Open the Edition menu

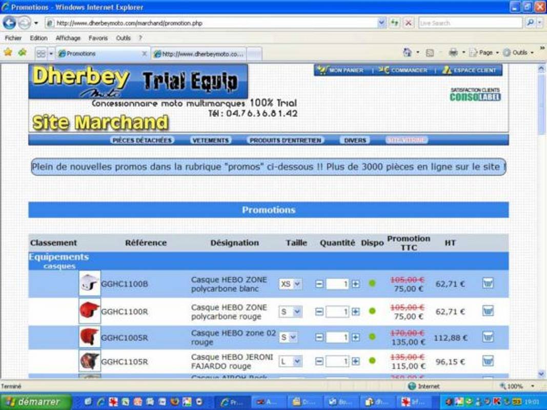[38, 38]
